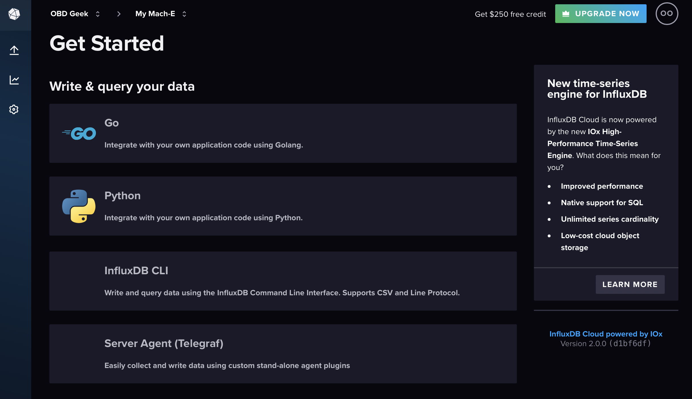The image size is (692, 399).
Task: Click 'Native support for SQL' bullet
Action: (602, 203)
